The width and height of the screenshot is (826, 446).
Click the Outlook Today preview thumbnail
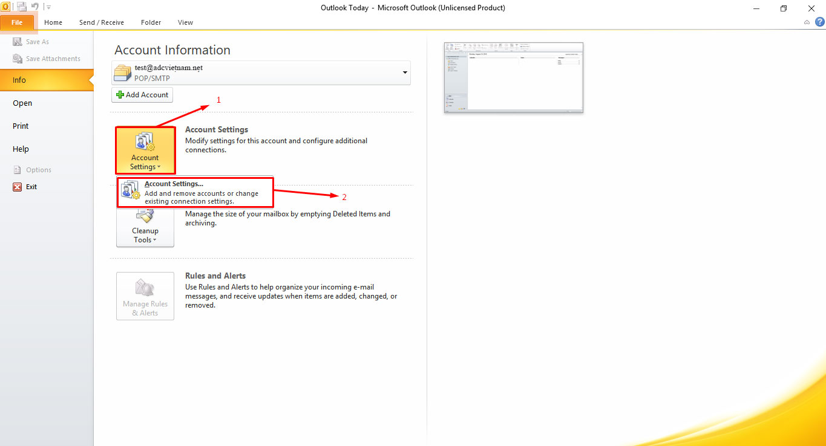(514, 77)
